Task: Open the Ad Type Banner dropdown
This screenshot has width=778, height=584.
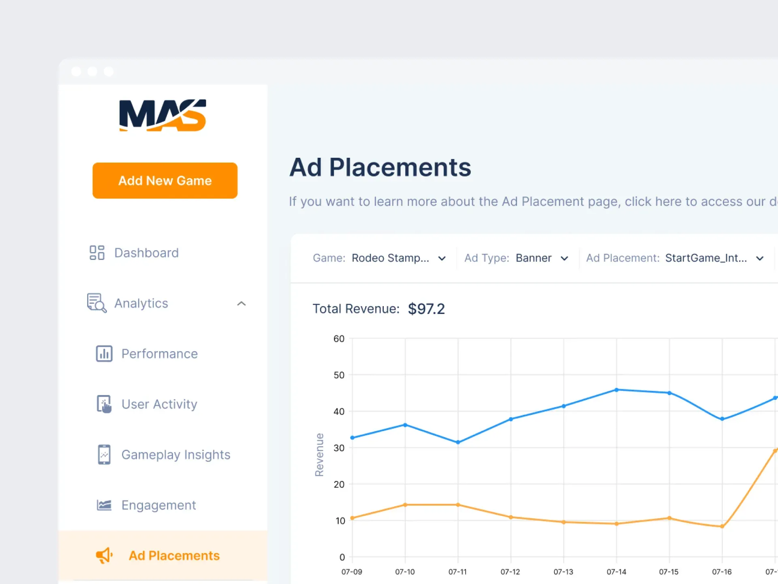Action: click(x=516, y=258)
